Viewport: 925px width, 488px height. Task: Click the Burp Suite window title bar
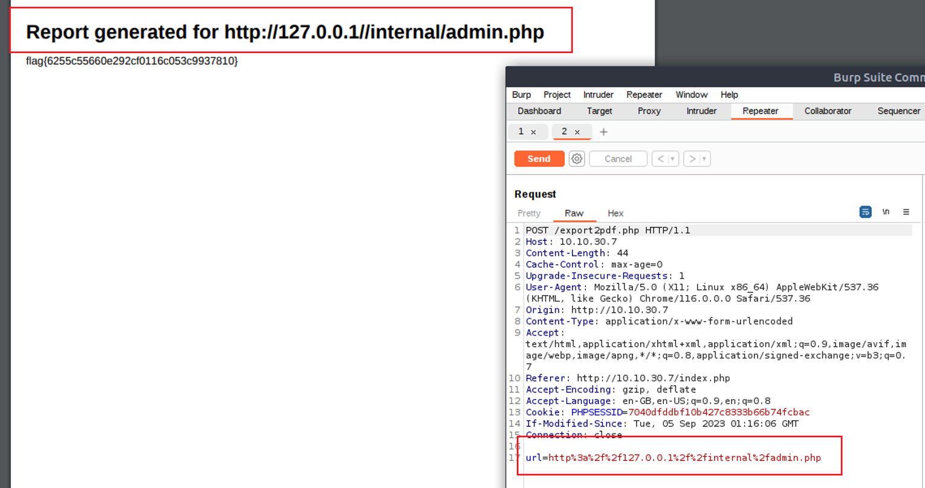tap(715, 77)
